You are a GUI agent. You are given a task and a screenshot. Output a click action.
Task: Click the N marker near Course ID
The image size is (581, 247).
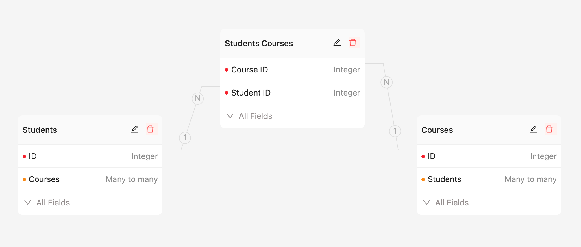(386, 82)
